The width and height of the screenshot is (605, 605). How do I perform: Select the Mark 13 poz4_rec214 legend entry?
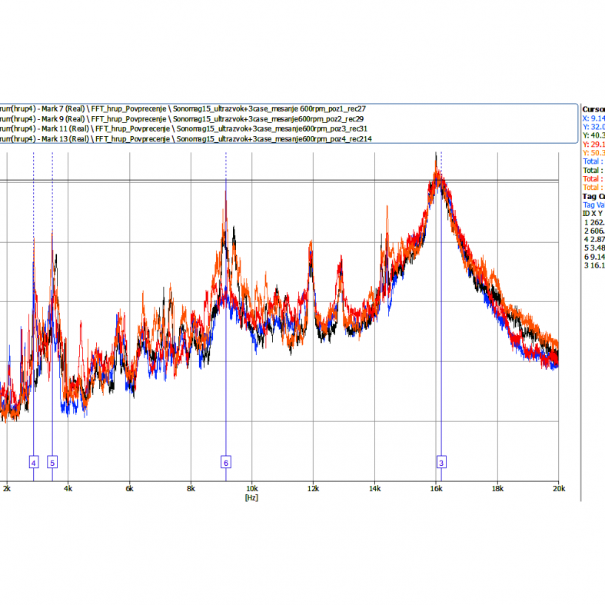tap(184, 139)
